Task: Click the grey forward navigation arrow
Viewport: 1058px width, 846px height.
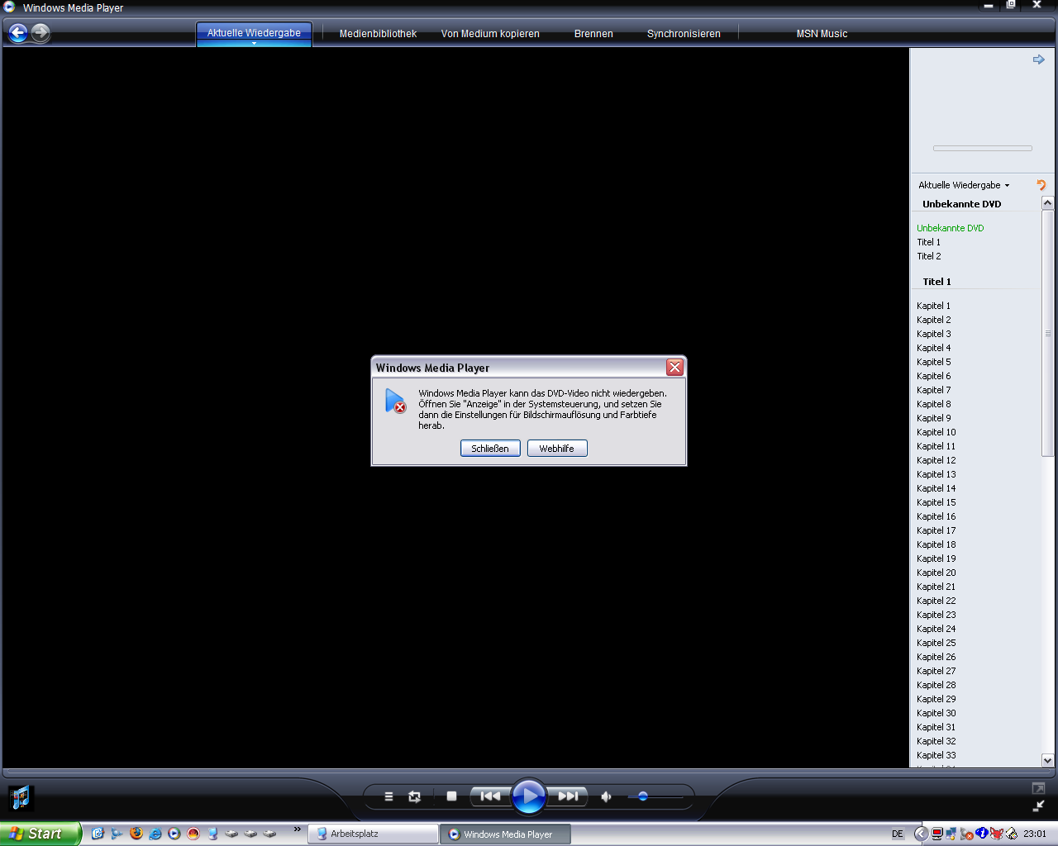Action: point(41,33)
